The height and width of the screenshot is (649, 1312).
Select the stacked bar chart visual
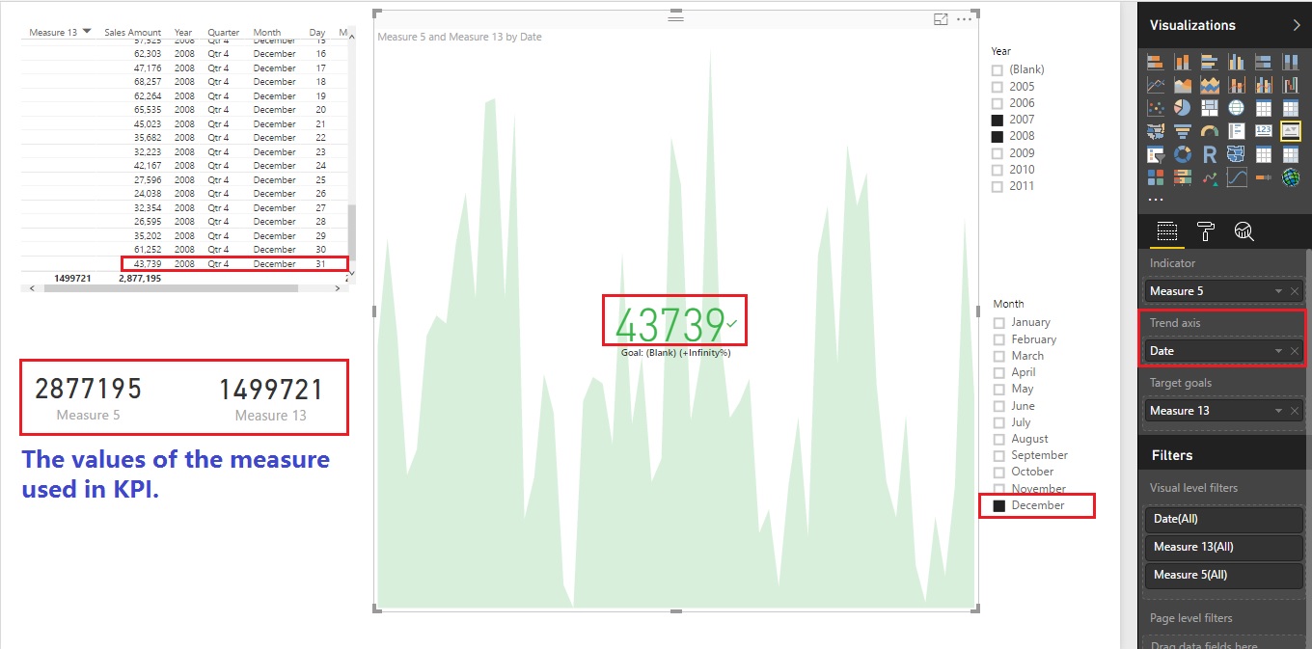(x=1155, y=62)
